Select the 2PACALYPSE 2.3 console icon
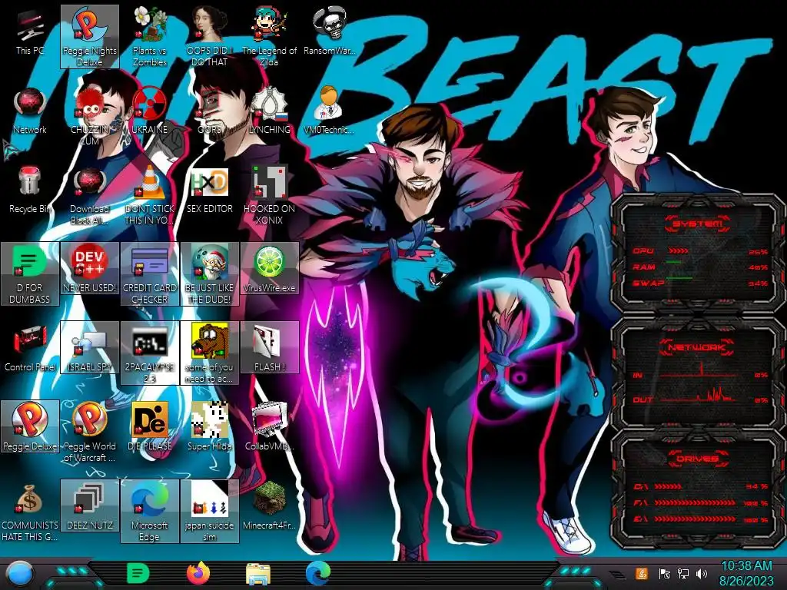Screen dimensions: 787x590 click(x=150, y=353)
